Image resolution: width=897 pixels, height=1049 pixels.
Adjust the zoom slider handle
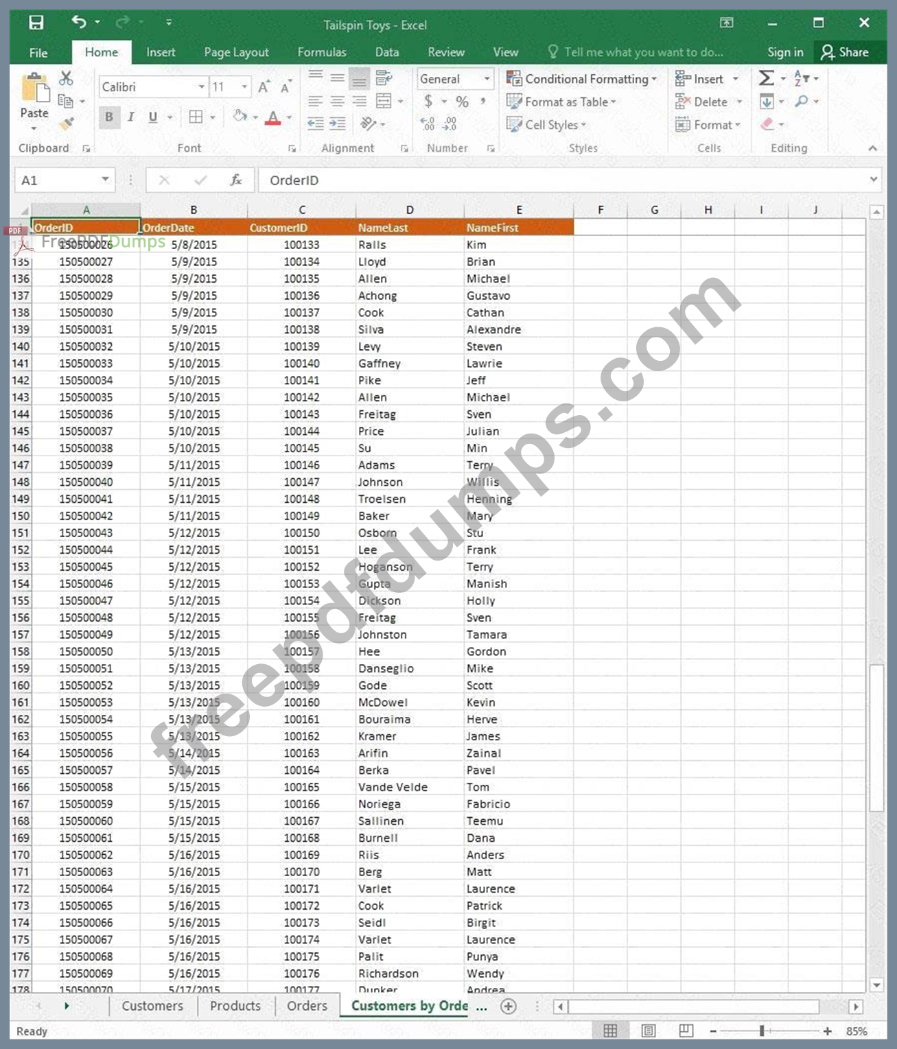tap(762, 1030)
